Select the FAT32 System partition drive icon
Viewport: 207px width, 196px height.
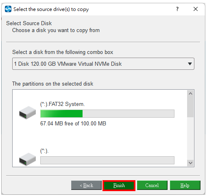[27, 113]
